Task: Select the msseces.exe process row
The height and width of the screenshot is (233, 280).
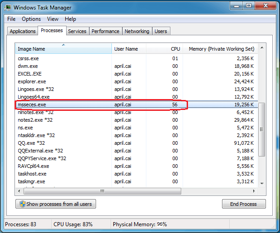Action: (x=136, y=105)
